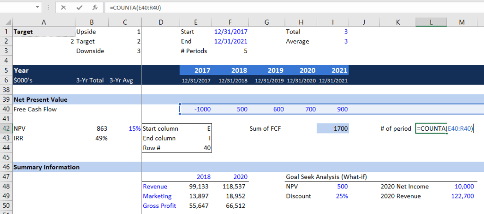
Task: Select the 2021 year header cell
Action: pyautogui.click(x=333, y=70)
